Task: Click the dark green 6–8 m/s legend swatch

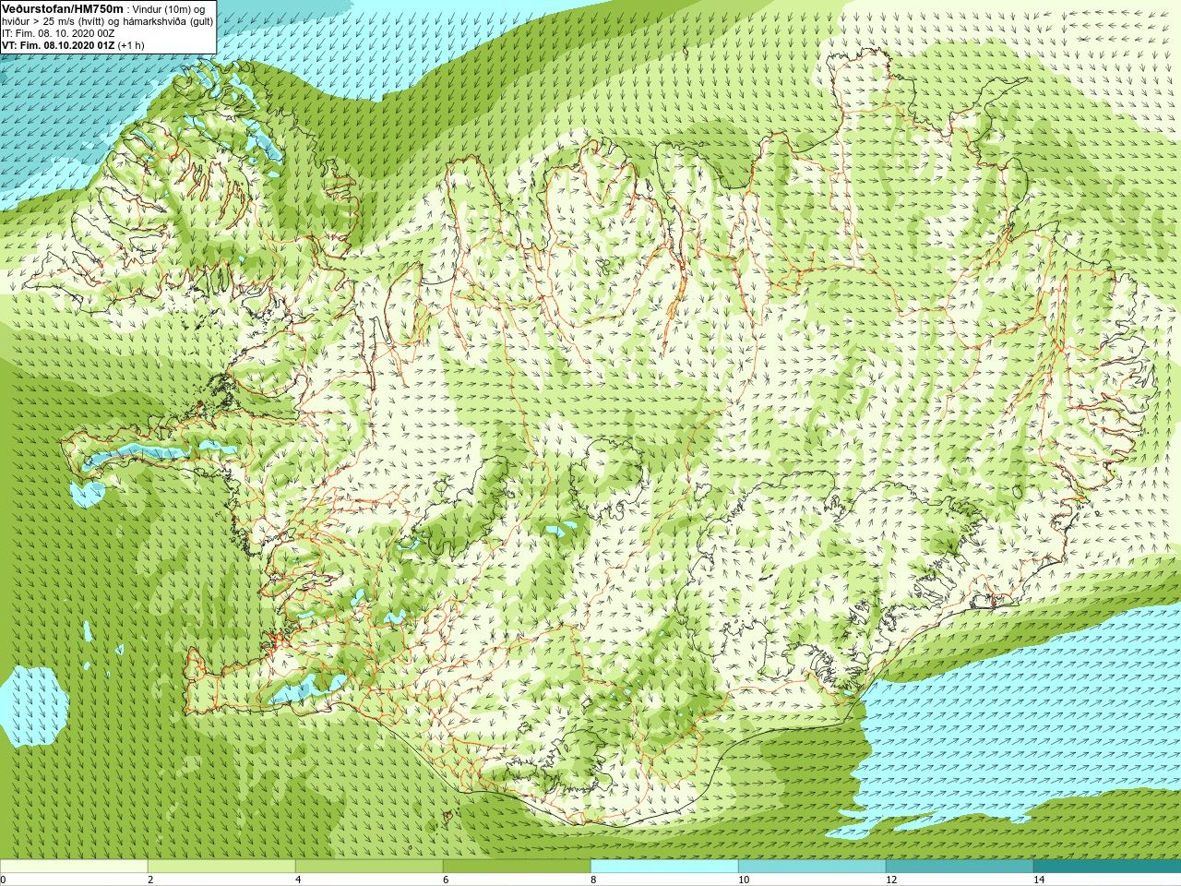Action: [517, 867]
